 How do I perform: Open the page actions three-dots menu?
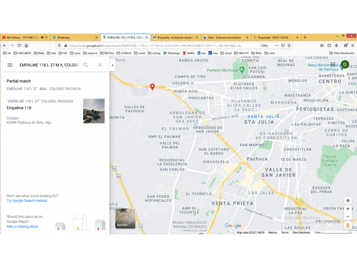tap(276, 45)
